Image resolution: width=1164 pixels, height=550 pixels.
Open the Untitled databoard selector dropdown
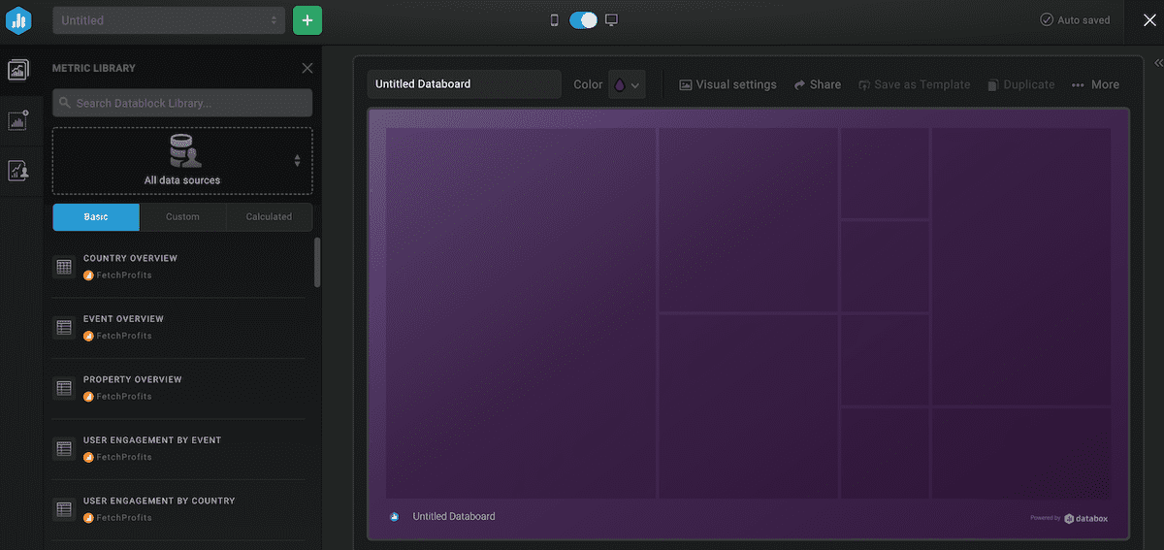tap(169, 20)
